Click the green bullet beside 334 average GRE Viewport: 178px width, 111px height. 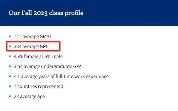click(x=10, y=47)
